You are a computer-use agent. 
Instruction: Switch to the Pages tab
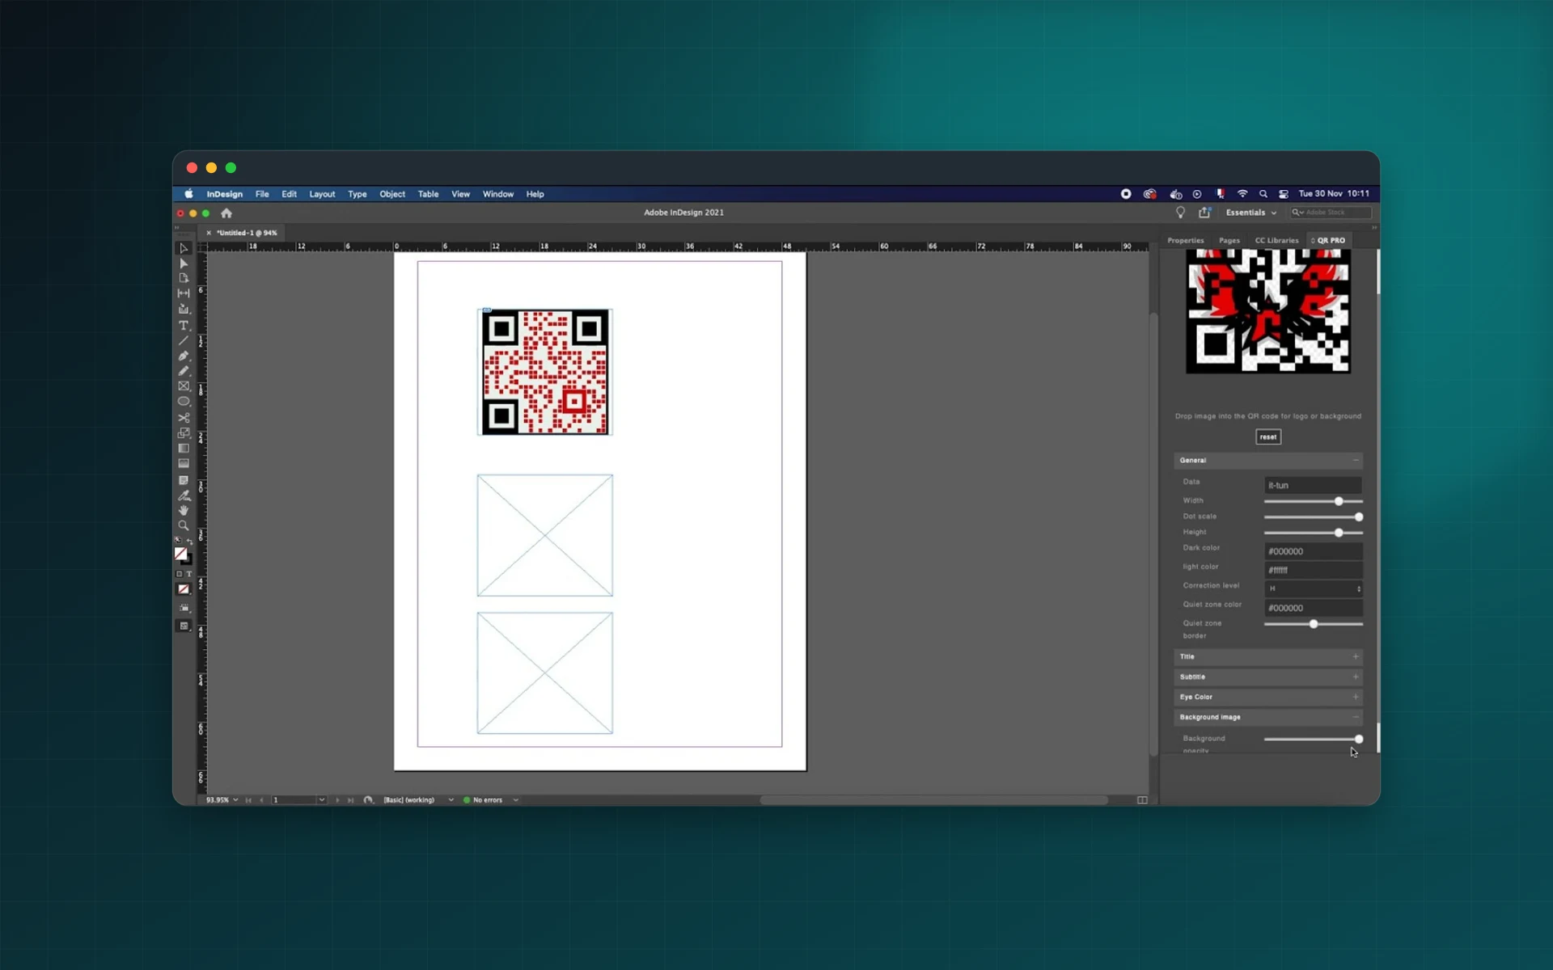coord(1229,241)
